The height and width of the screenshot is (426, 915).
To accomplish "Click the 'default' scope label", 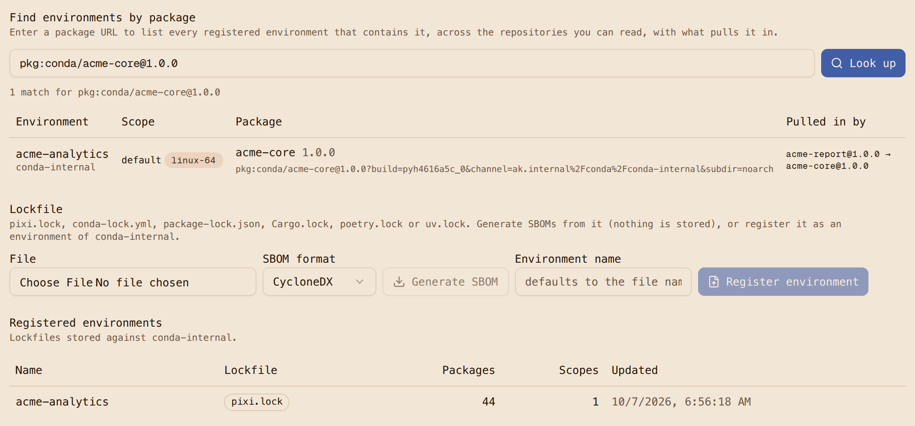I will pos(141,160).
